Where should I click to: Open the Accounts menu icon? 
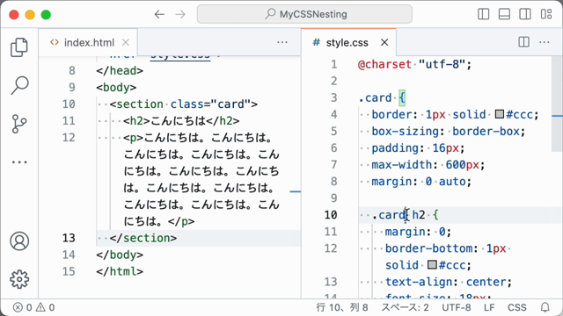19,241
